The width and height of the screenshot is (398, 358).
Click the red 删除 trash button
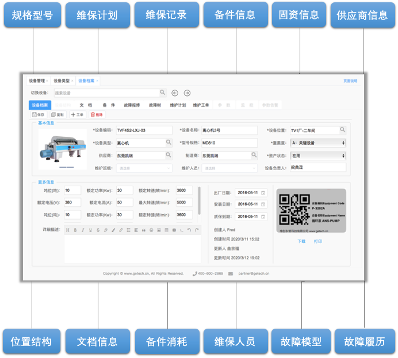tap(97, 115)
